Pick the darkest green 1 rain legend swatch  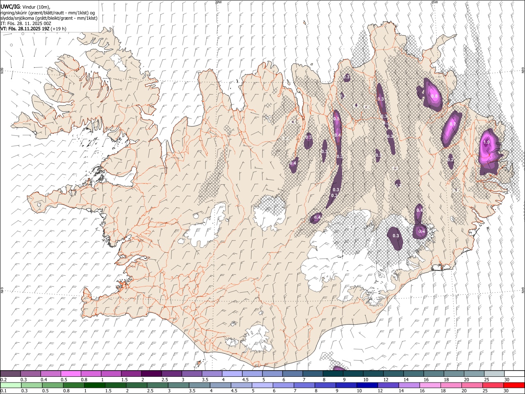pos(95,385)
